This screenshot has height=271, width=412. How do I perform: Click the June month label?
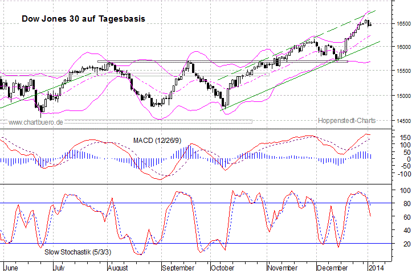[11, 268]
